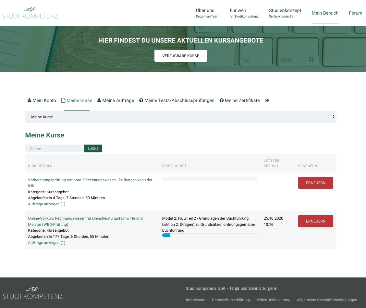366x308 pixels.
Task: Expand the Meine Kurse dropdown selector
Action: 180,117
